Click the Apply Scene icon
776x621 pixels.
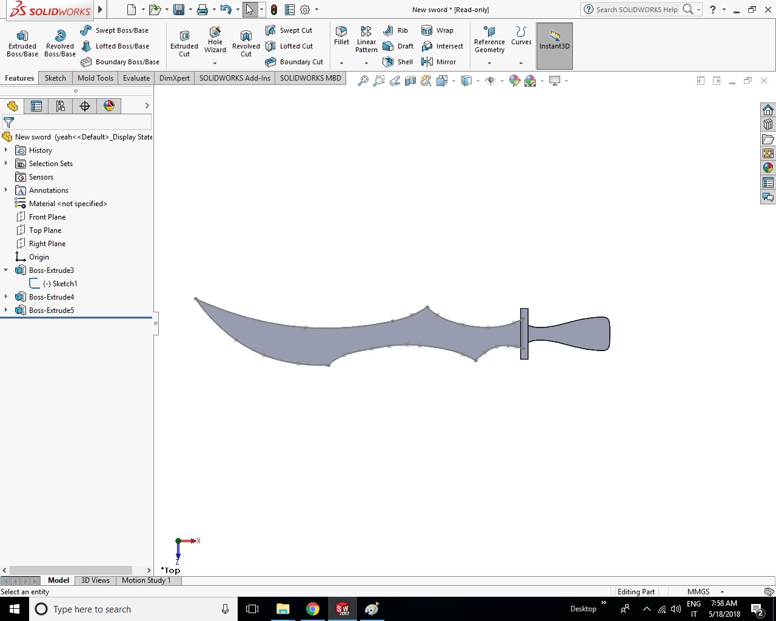[530, 81]
